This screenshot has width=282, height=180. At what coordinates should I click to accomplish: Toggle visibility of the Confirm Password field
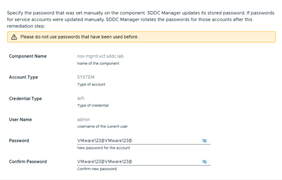coord(205,161)
